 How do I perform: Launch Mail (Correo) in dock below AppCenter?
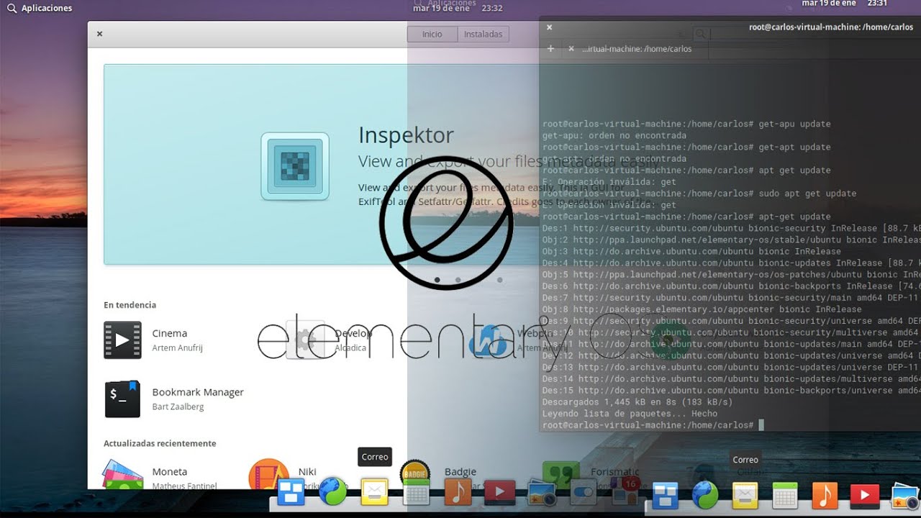coord(375,492)
